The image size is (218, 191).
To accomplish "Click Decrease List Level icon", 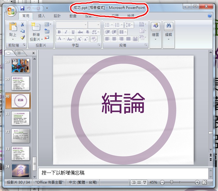I will pos(107,32).
